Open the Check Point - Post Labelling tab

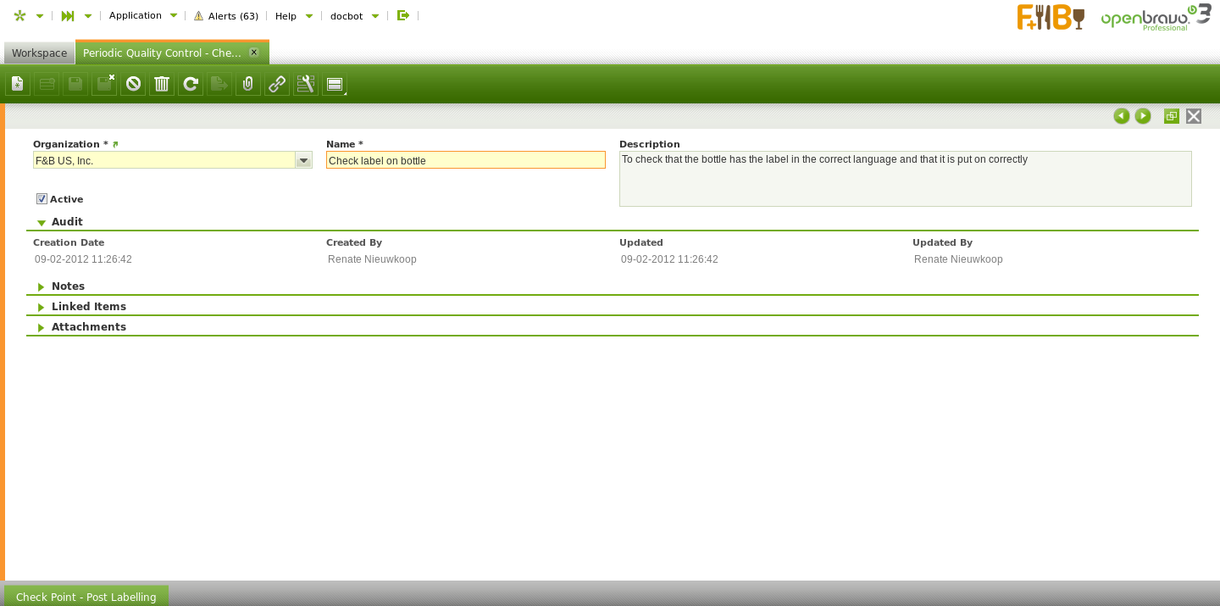(86, 597)
